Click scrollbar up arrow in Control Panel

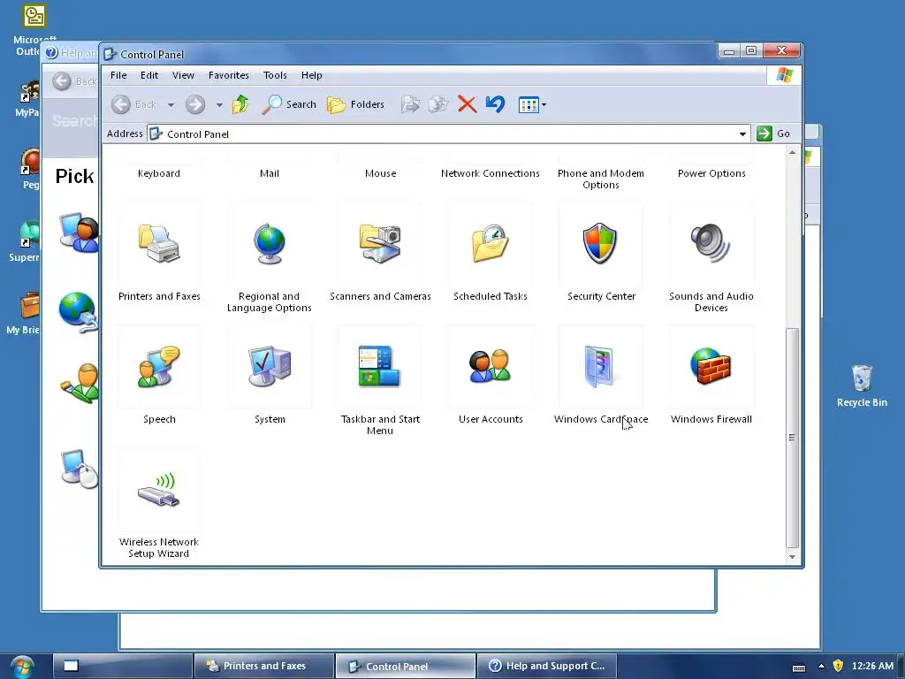793,152
